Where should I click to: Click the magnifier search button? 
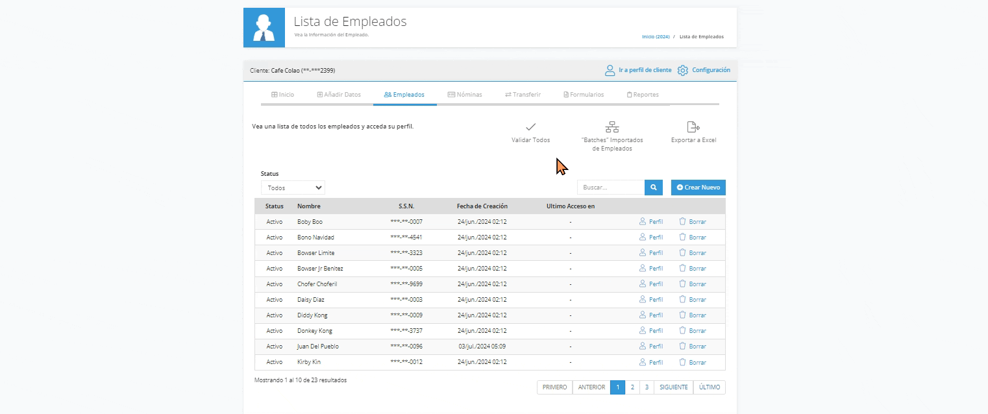point(654,187)
